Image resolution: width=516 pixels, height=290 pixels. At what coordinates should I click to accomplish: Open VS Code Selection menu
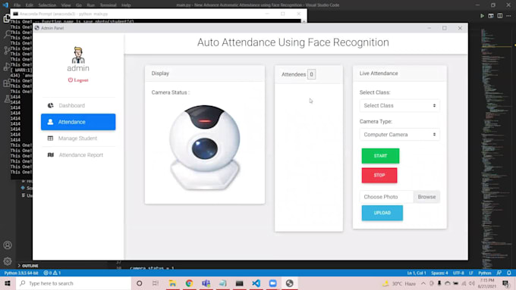(x=47, y=5)
